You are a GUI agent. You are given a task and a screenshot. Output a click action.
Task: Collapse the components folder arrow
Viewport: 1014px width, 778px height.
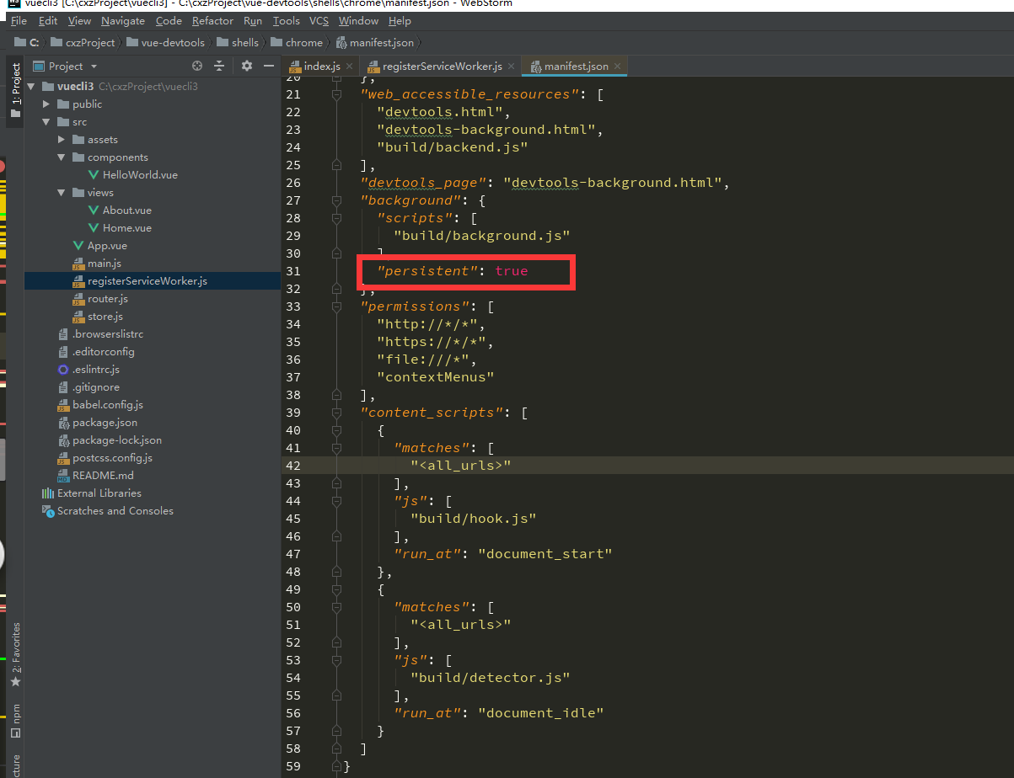tap(62, 157)
